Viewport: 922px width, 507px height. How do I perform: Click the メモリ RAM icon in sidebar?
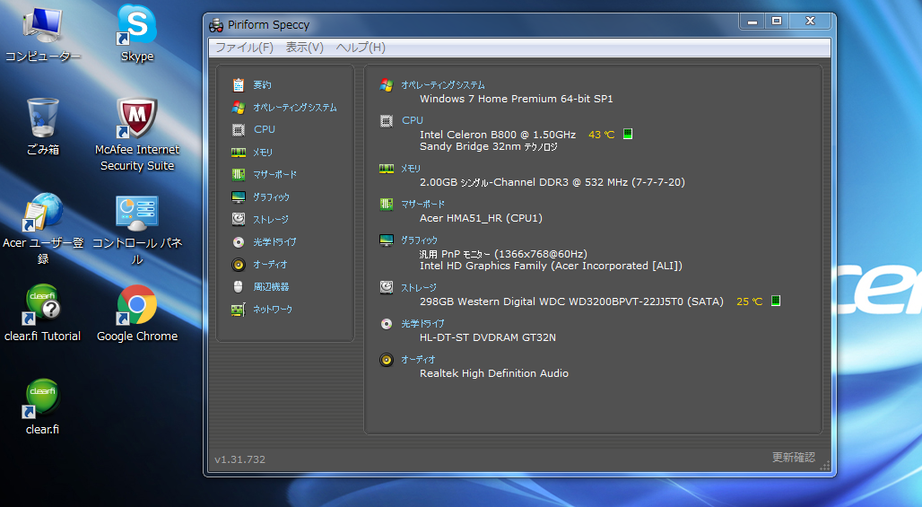tap(239, 153)
